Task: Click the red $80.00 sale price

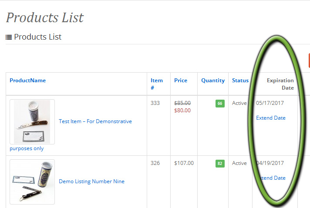Action: tap(182, 111)
